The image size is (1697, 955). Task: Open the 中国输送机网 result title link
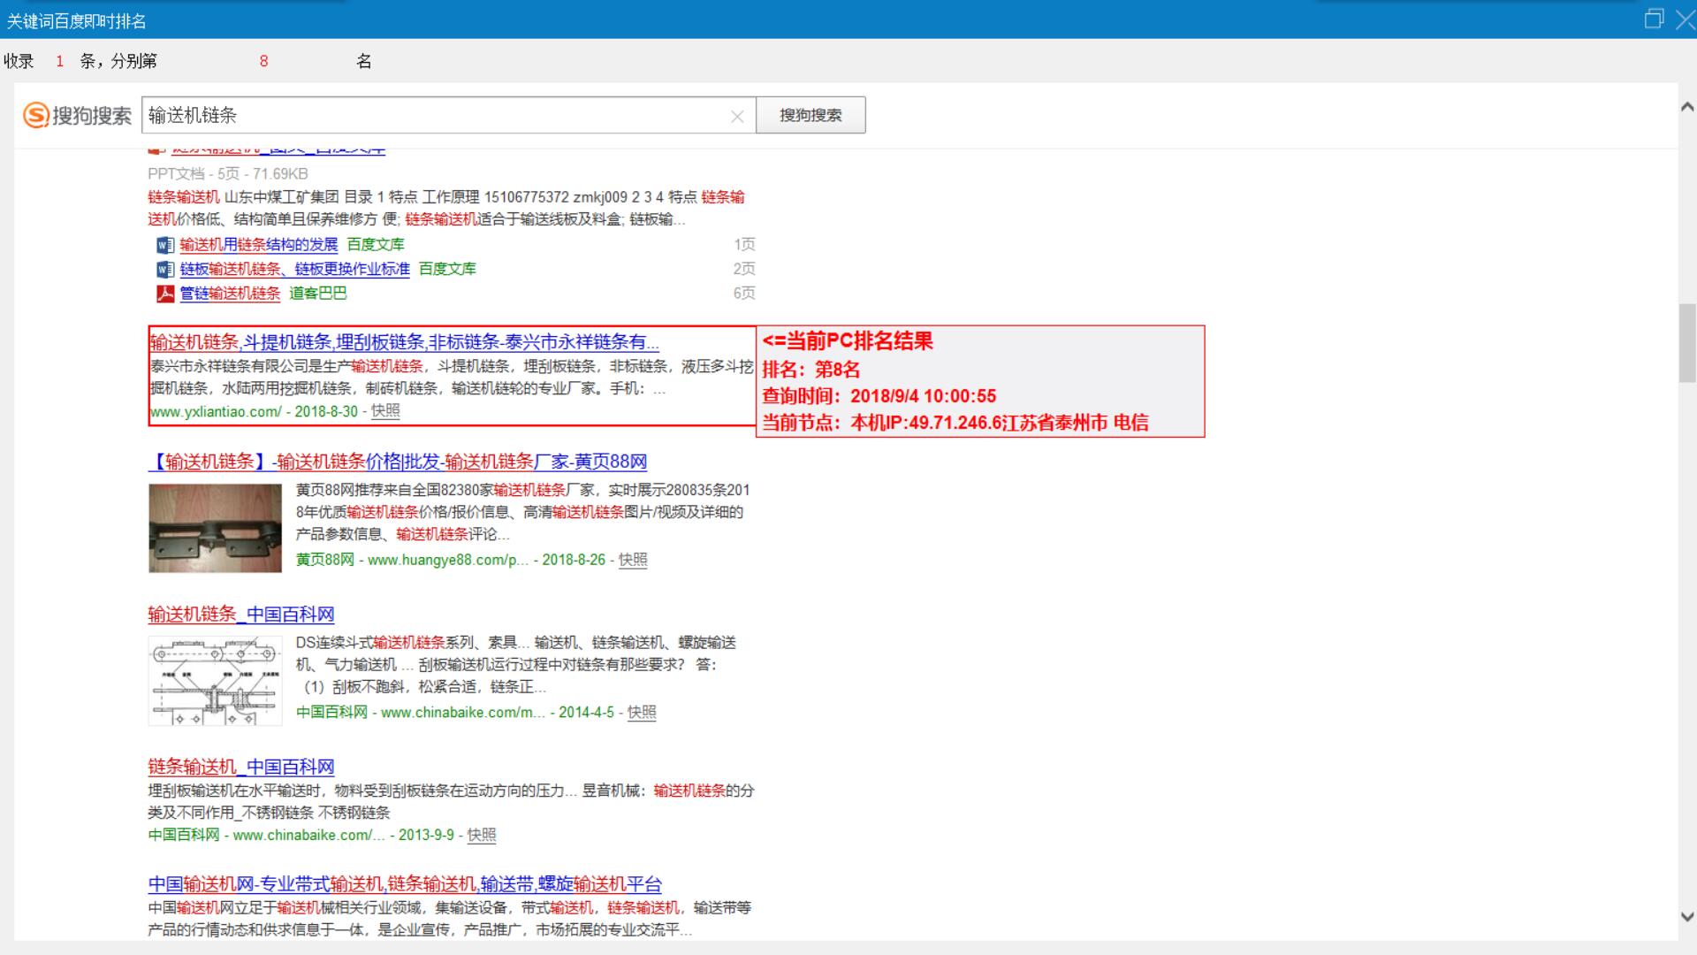click(x=405, y=884)
